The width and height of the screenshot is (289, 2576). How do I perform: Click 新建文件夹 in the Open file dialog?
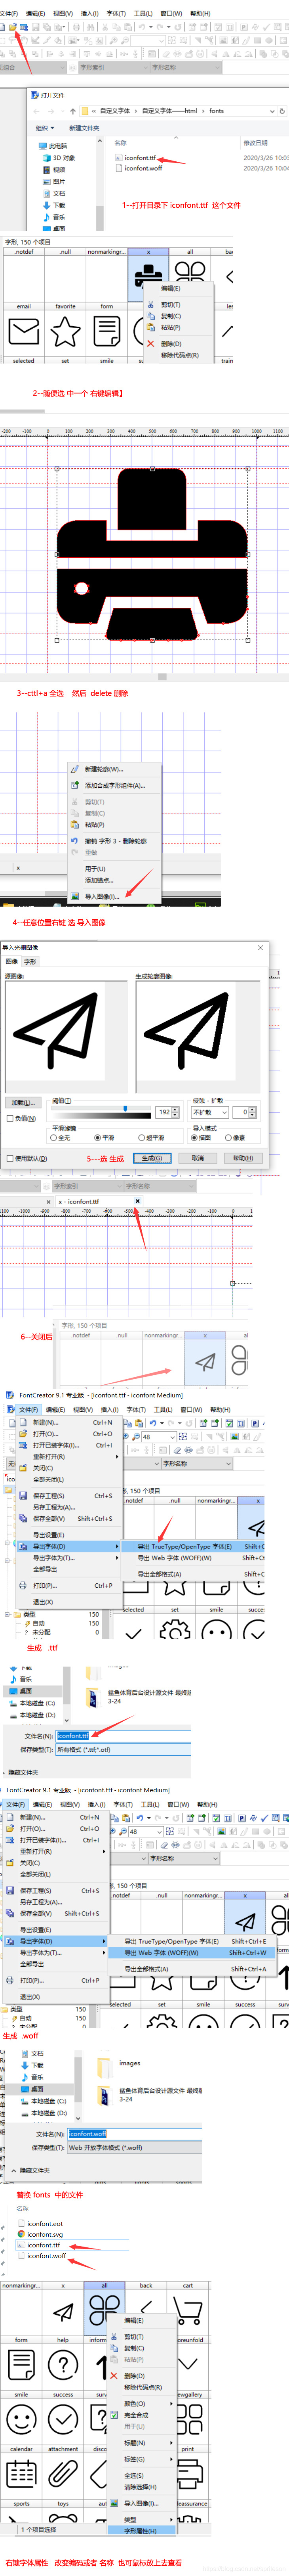click(84, 128)
